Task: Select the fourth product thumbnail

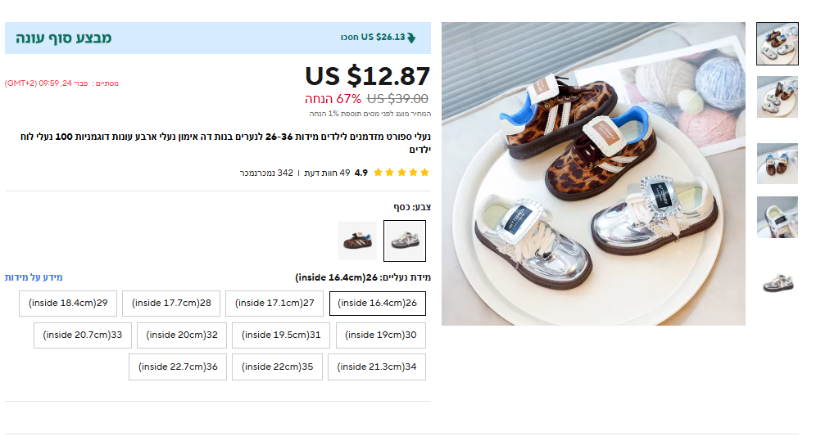Action: coord(777,217)
